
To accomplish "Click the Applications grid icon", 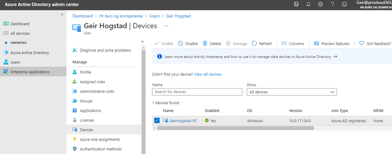I will pyautogui.click(x=75, y=111).
